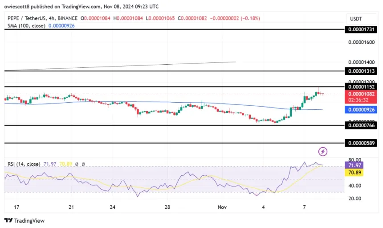383x228 pixels.
Task: Select the 0.00000766 support level label
Action: click(361, 125)
